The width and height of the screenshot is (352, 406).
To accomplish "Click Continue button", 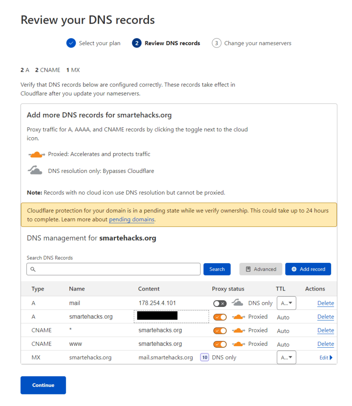I will [43, 385].
